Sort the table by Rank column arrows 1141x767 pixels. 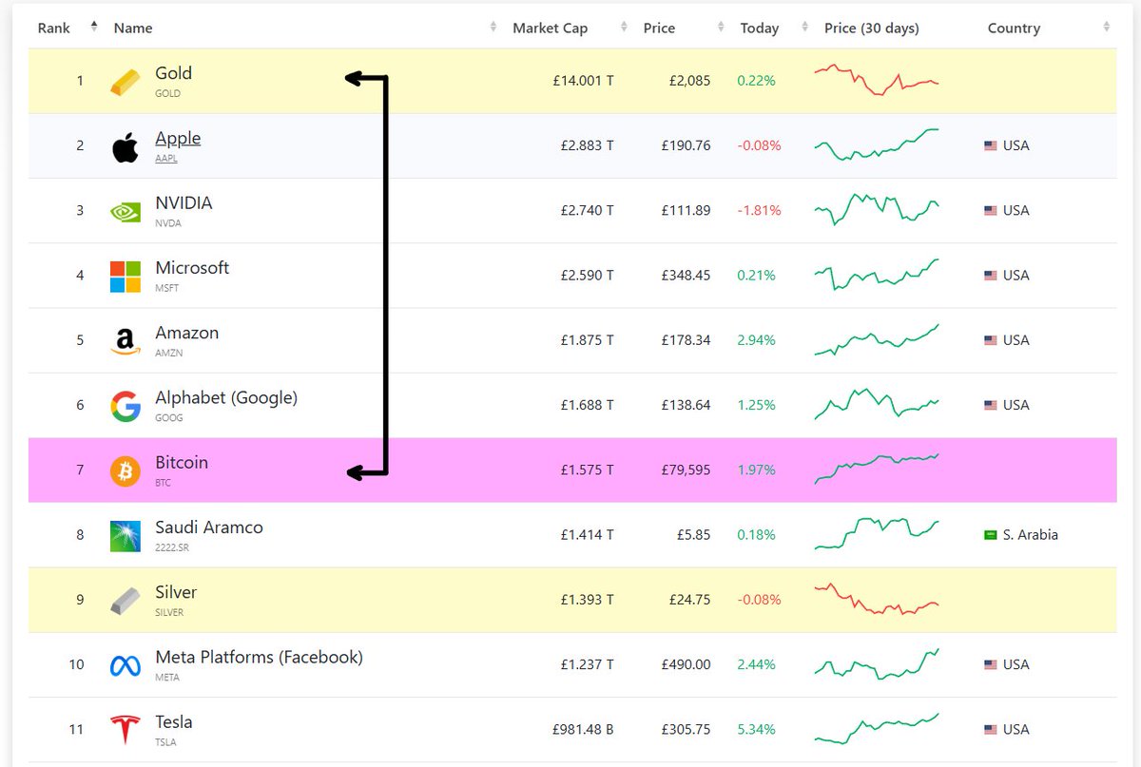pos(94,27)
